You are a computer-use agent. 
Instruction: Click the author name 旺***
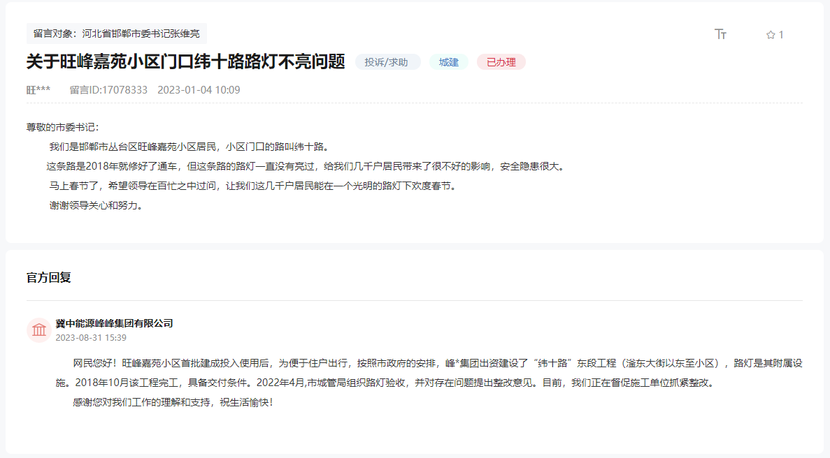38,90
